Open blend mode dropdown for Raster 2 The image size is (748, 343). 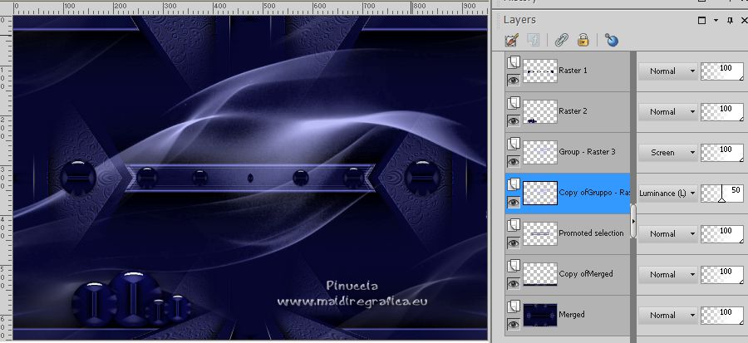[x=668, y=111]
